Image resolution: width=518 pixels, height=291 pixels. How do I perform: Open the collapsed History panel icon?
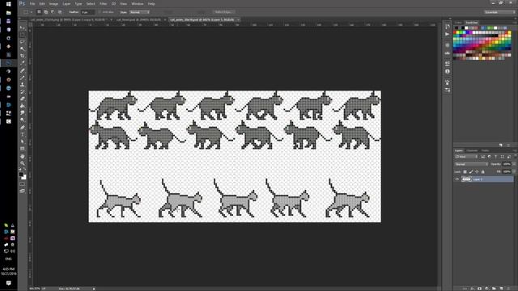448,27
